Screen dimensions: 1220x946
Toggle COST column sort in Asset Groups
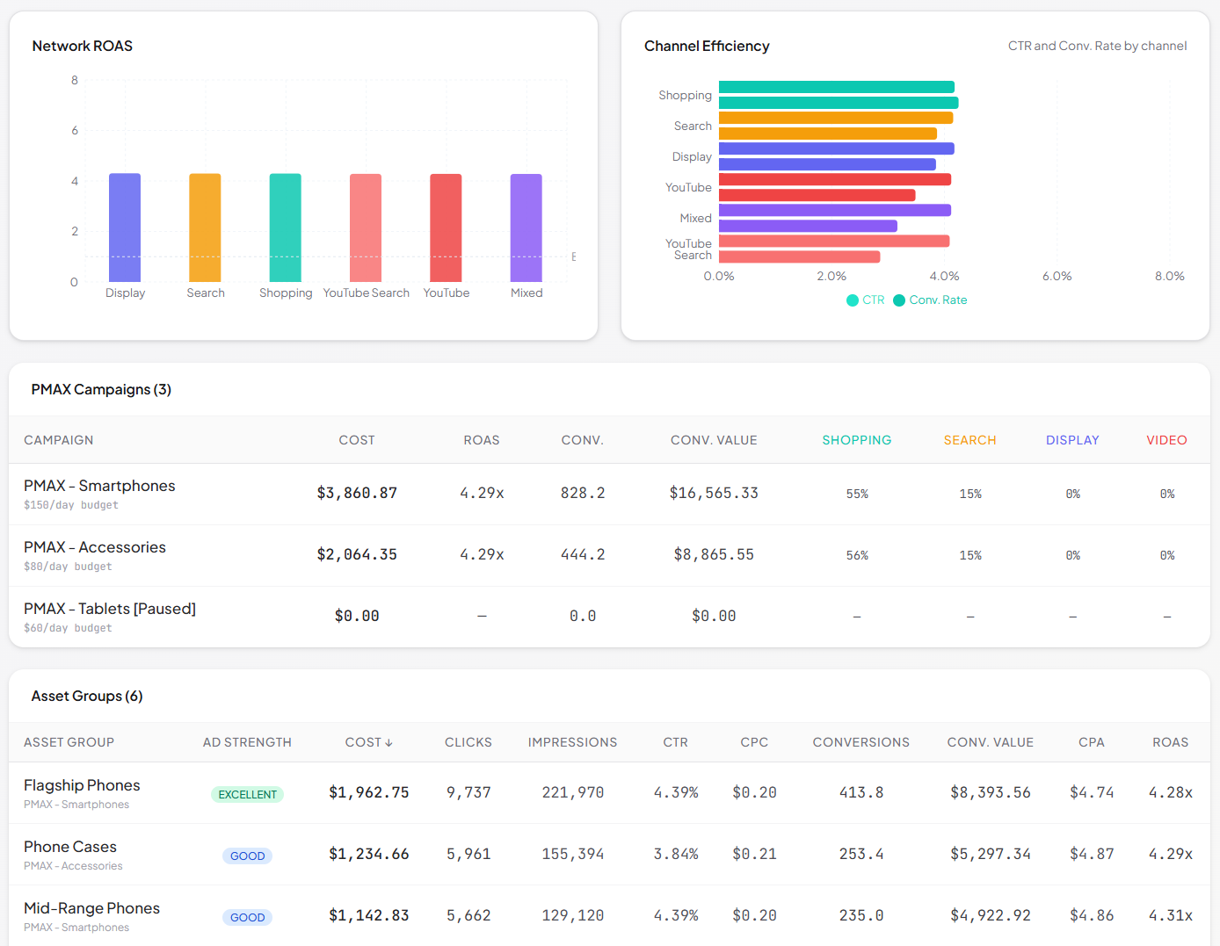368,741
